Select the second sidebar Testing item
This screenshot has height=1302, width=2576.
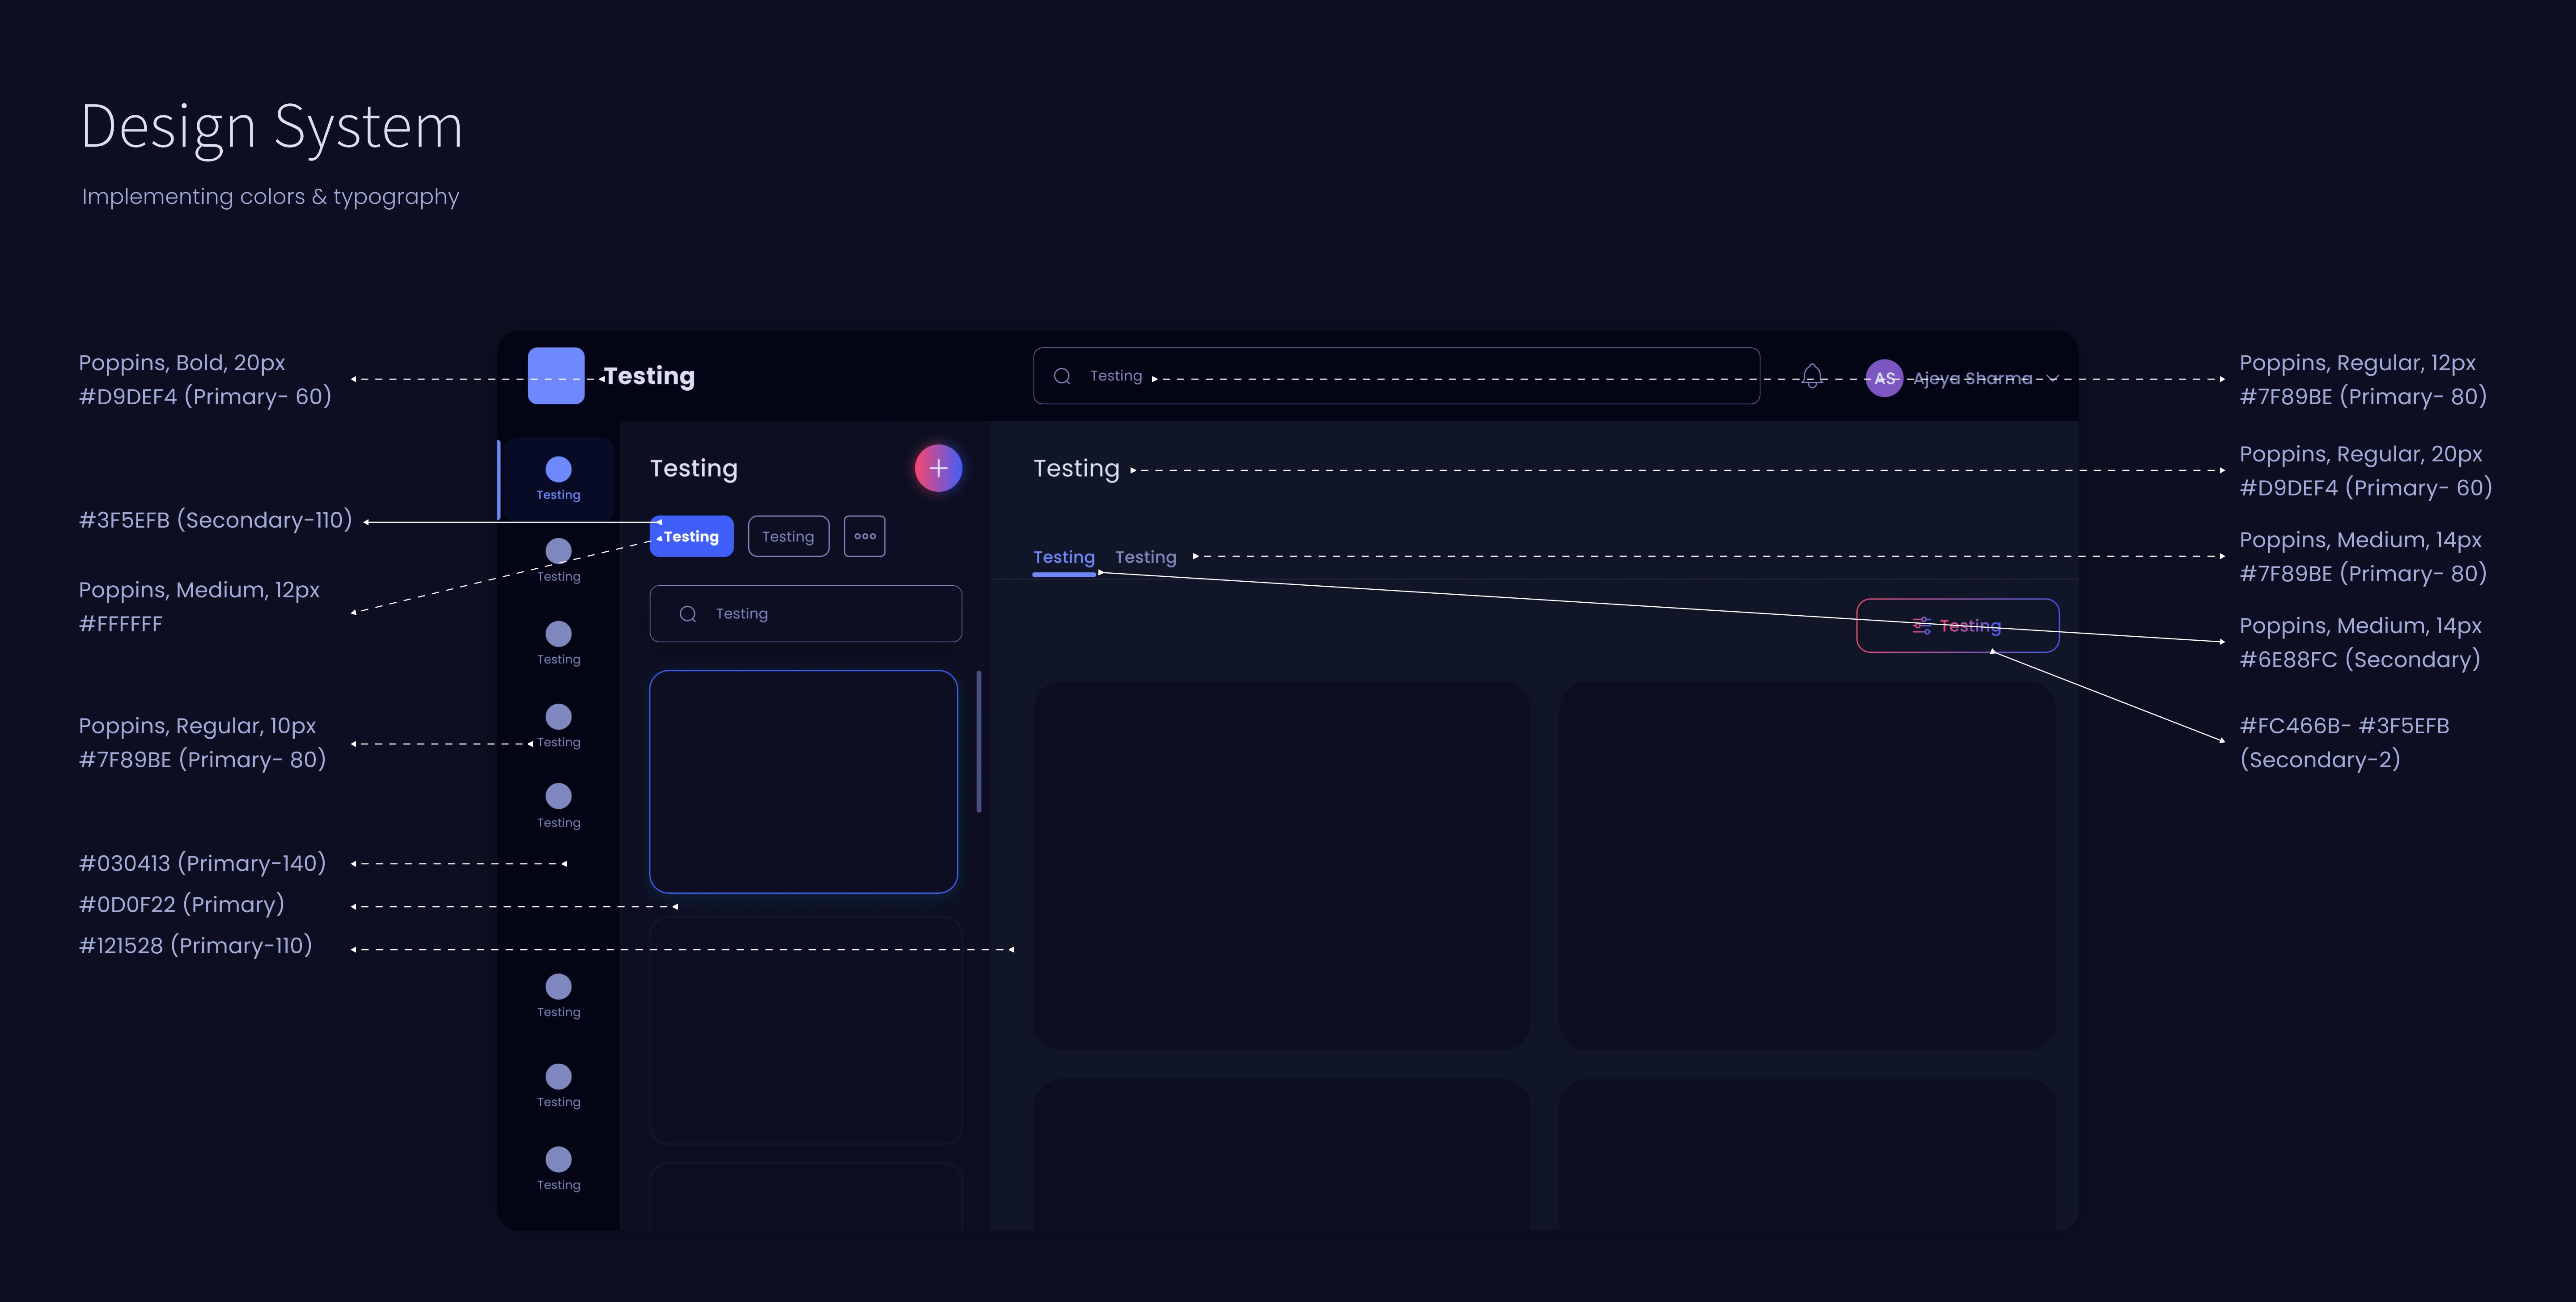558,561
